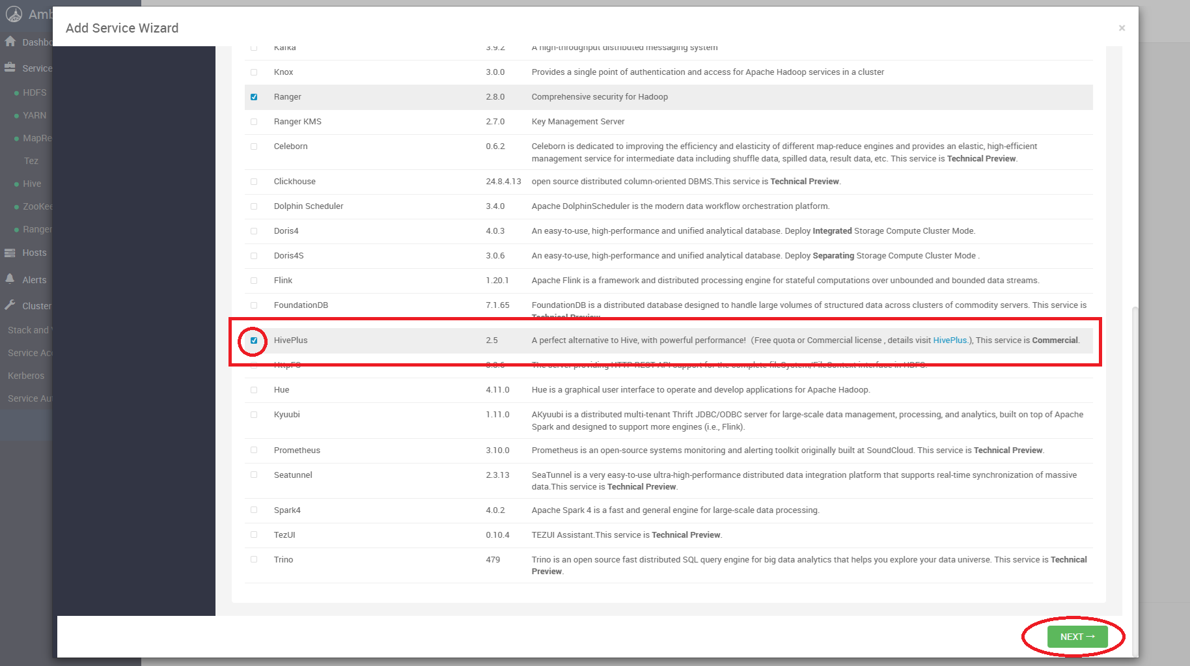
Task: Tick the Kyuubi checkbox
Action: pos(254,415)
